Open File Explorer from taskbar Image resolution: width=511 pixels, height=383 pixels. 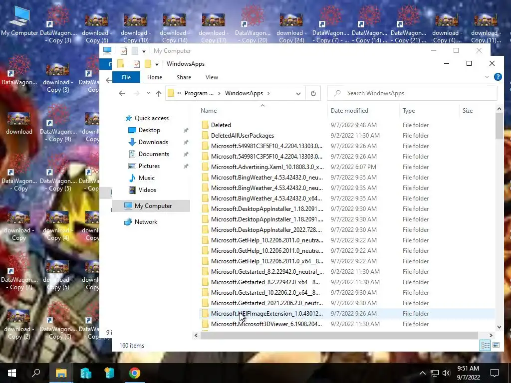pos(61,373)
